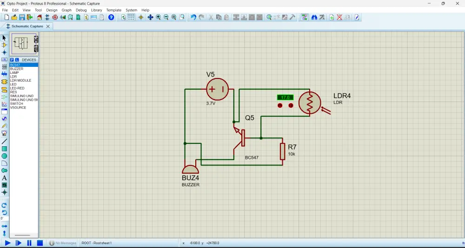Screen dimensions: 465x248
Task: Go to the Home page icon
Action: pyautogui.click(x=40, y=17)
